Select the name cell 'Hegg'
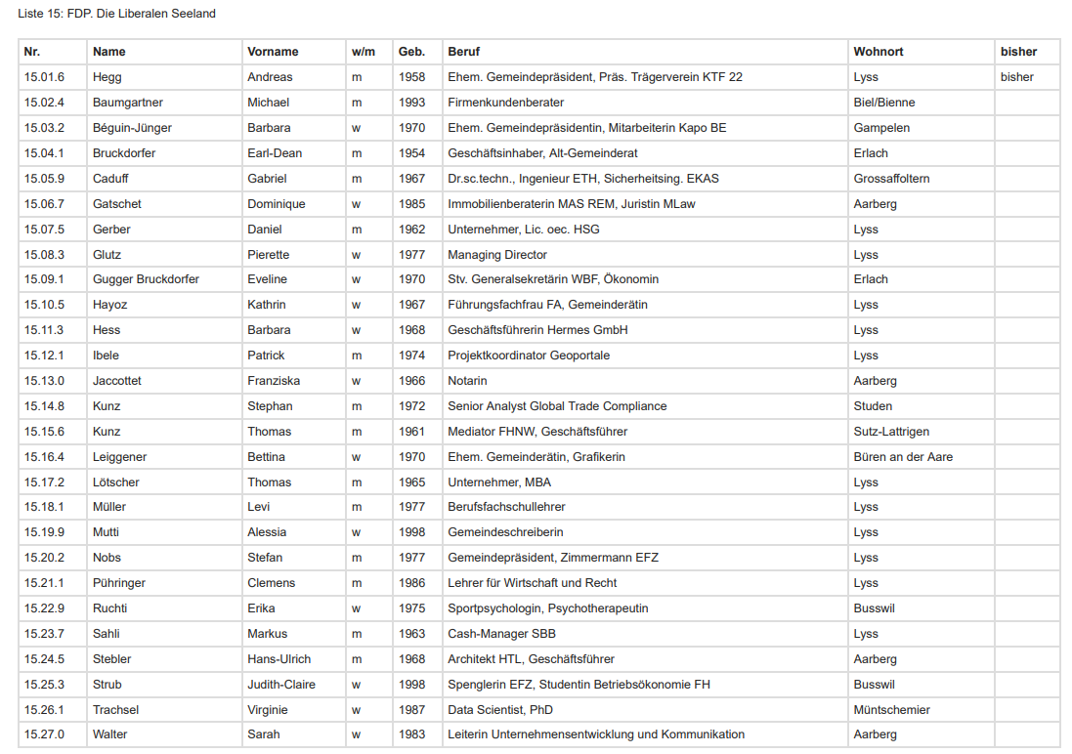The height and width of the screenshot is (754, 1072). point(107,77)
